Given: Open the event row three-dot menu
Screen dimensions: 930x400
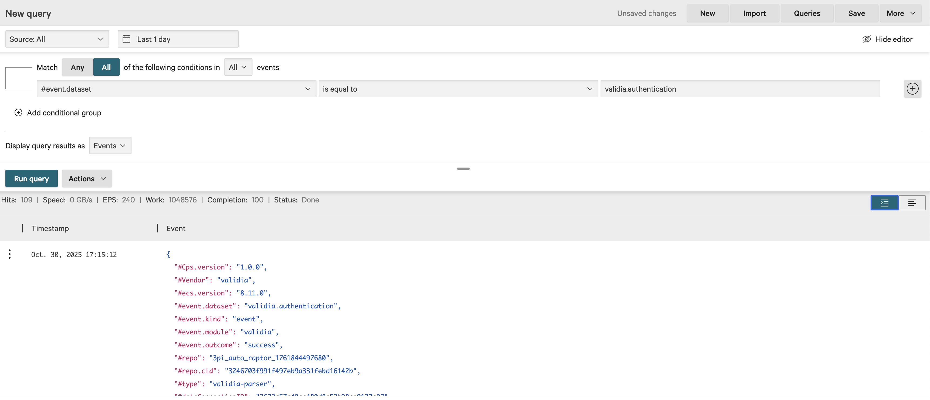Looking at the screenshot, I should click(10, 254).
